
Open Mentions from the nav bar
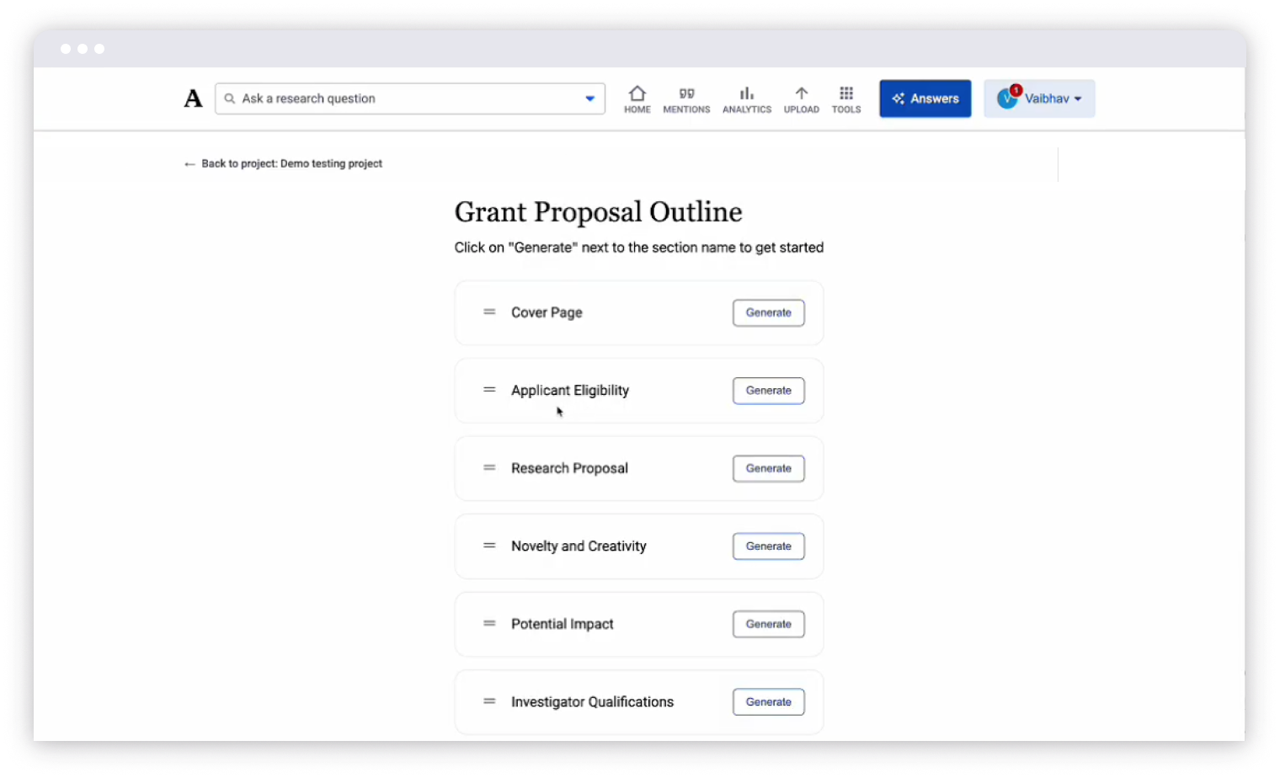[686, 99]
